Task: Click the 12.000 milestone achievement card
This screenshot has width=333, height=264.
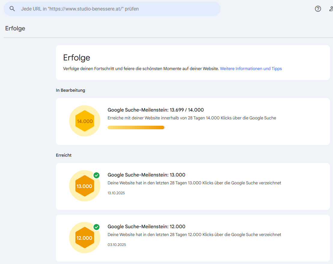Action: 192,238
